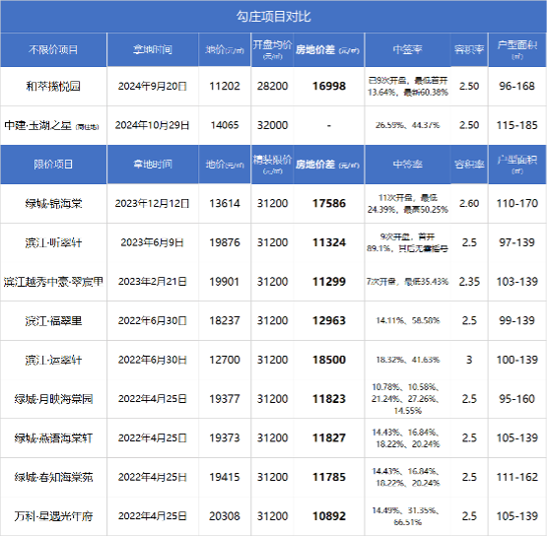Viewport: 548px width, 536px height.
Task: Select price difference 18500
Action: [329, 360]
